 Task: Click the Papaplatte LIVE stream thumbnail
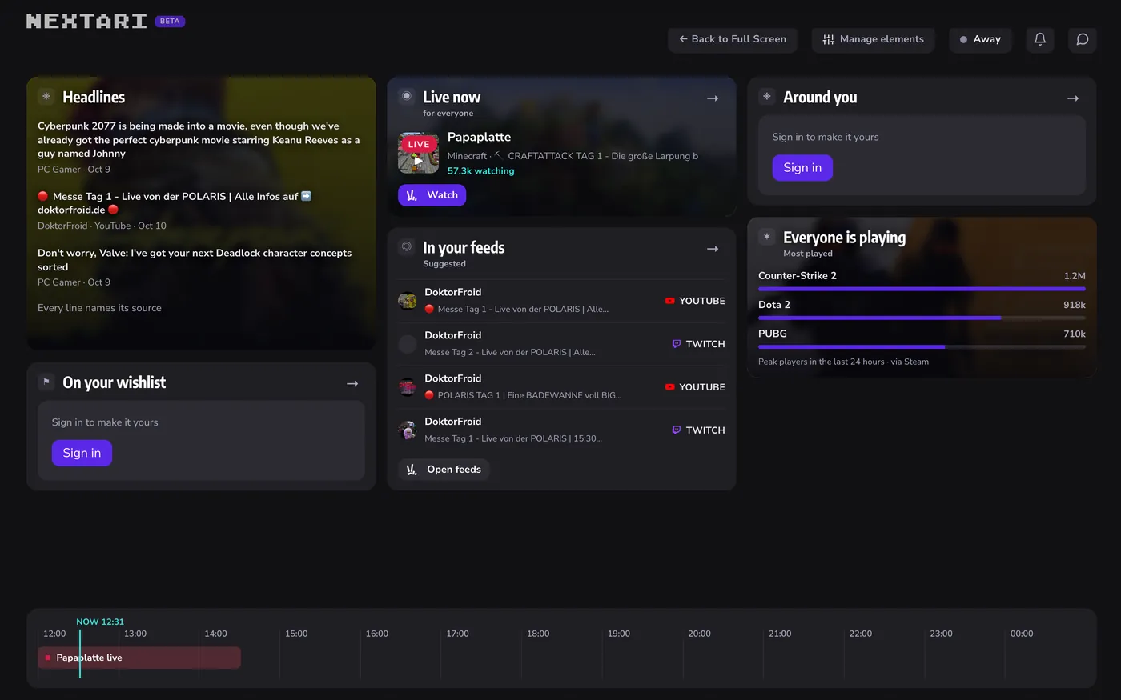(418, 153)
